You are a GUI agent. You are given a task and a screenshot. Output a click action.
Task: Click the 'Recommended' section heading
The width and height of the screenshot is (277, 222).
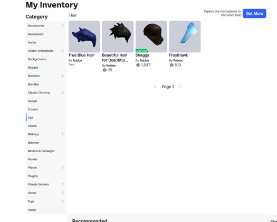[x=90, y=220]
